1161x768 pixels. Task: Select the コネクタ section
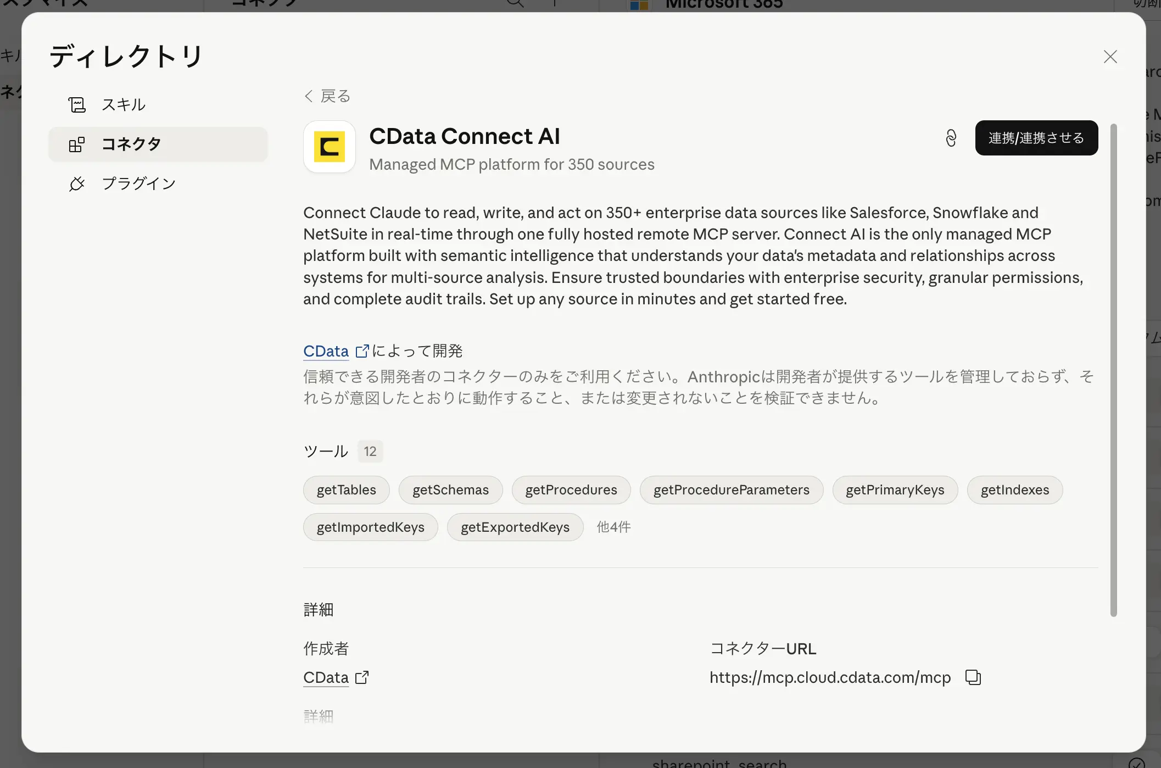tap(158, 144)
